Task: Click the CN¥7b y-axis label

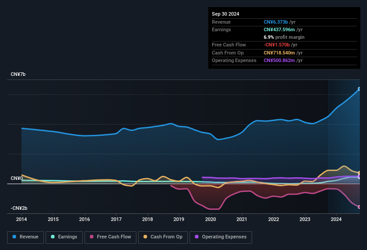Action: (x=18, y=74)
